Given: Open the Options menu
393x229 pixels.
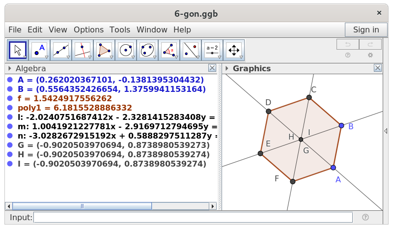Looking at the screenshot, I should 88,29.
